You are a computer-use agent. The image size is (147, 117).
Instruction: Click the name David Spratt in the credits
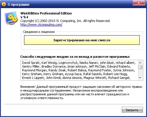[x=31, y=63]
